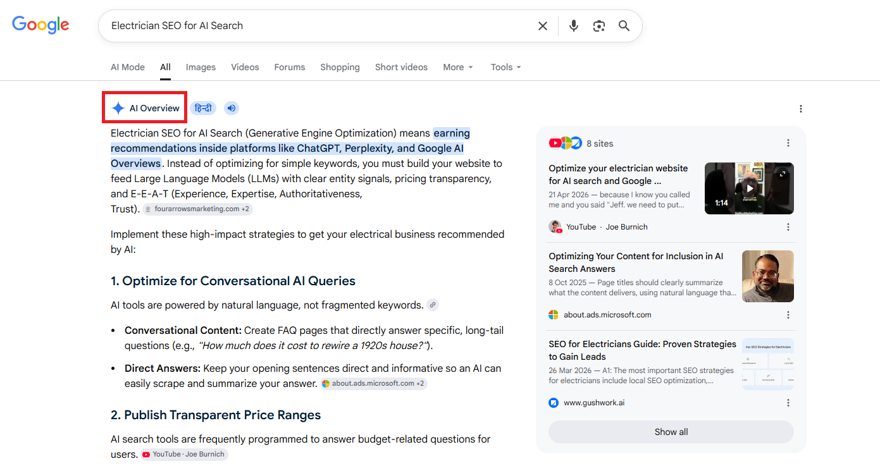Open options menu for www.gushwork.ai result
The width and height of the screenshot is (880, 466).
pos(788,403)
